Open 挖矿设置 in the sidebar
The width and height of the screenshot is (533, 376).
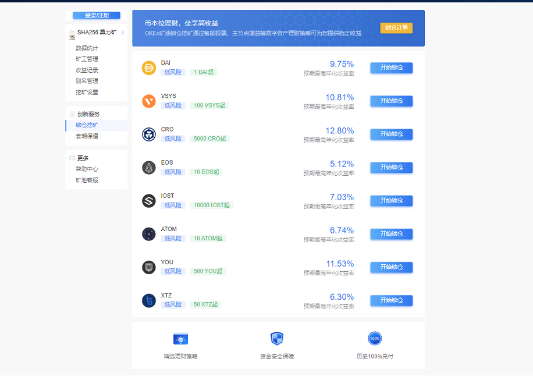87,93
